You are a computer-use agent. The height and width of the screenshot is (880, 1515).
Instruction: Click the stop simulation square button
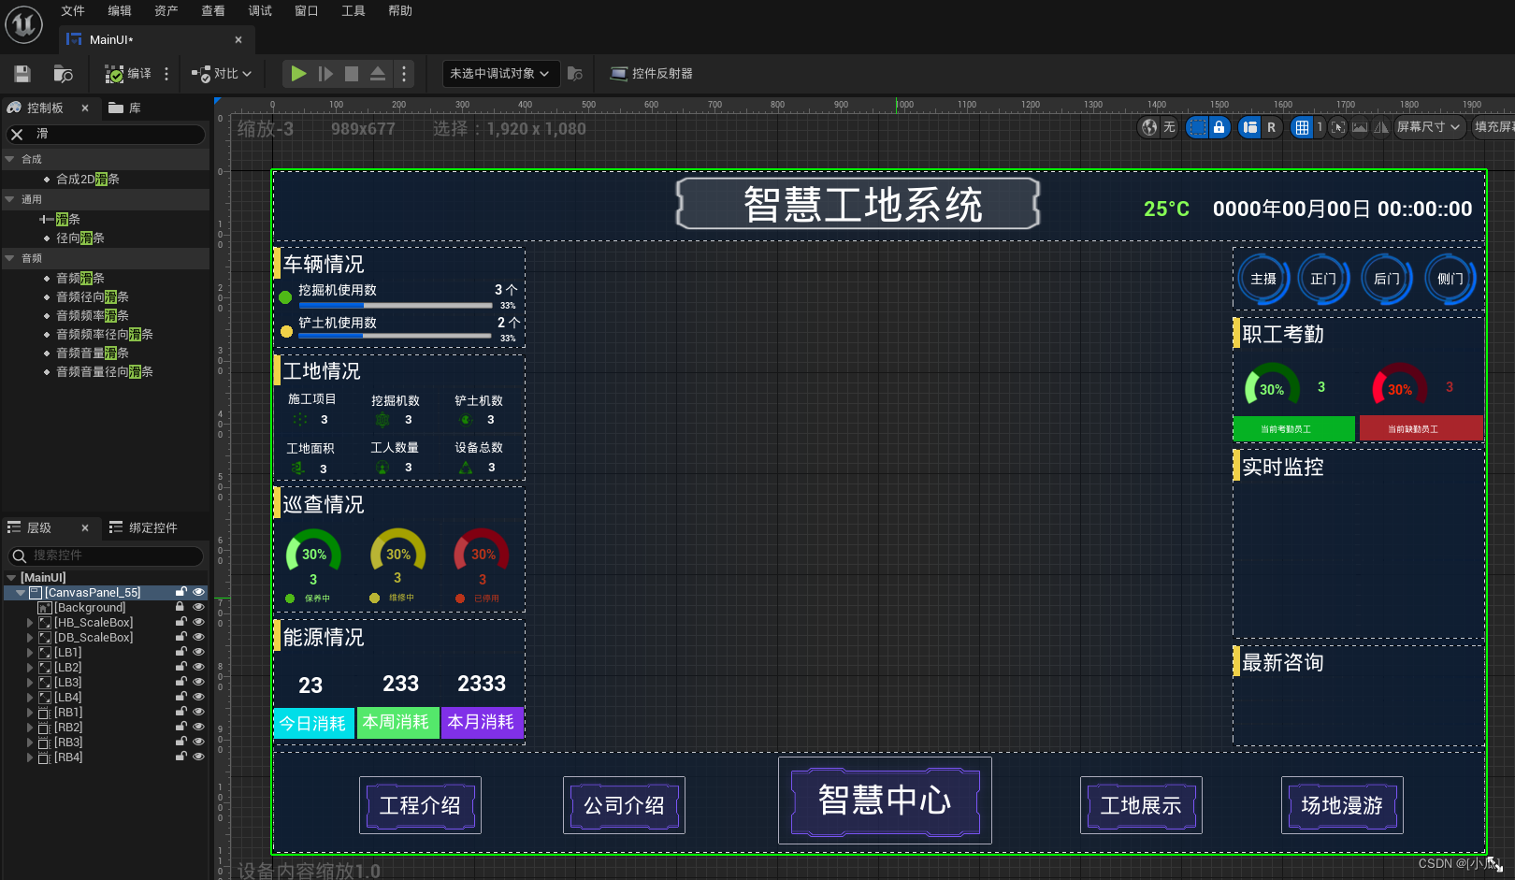point(352,74)
